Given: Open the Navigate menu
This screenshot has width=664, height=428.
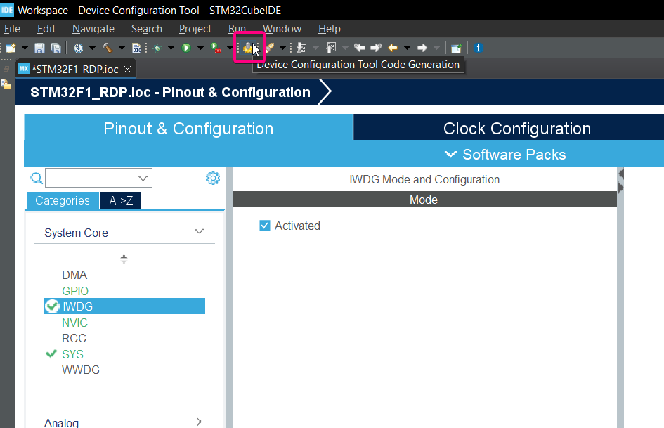Looking at the screenshot, I should coord(93,29).
